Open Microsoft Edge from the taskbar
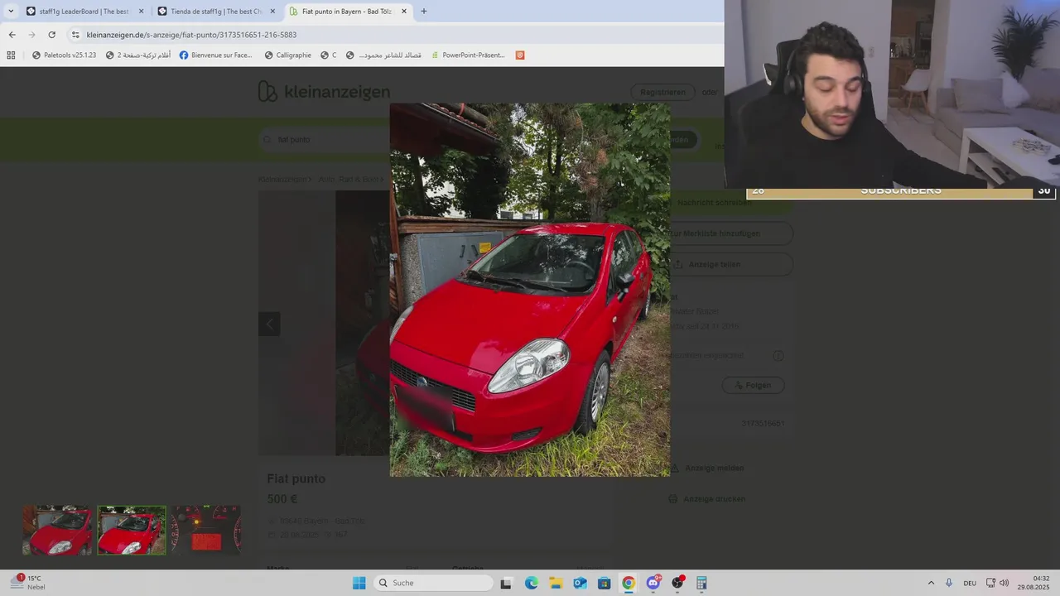Screen dimensions: 1060x596 531,583
